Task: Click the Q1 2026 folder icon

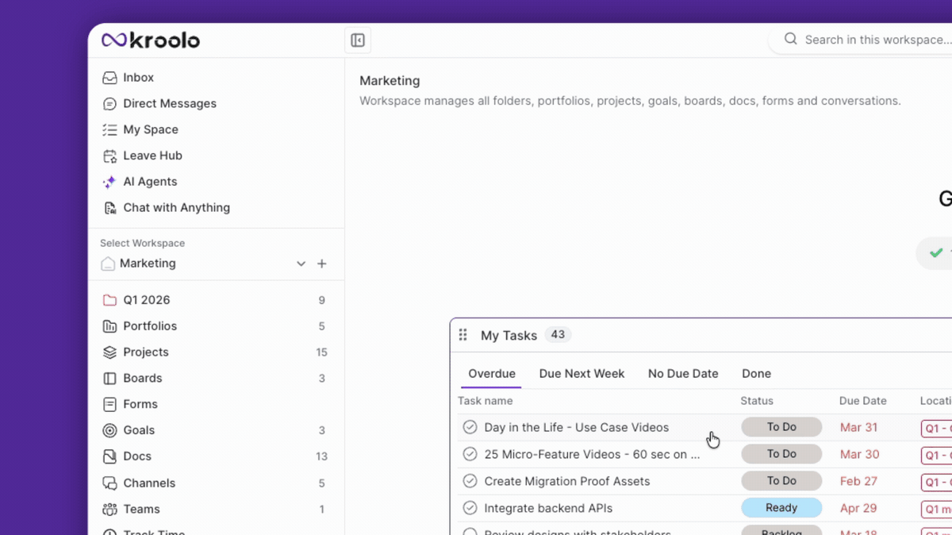Action: (x=109, y=300)
